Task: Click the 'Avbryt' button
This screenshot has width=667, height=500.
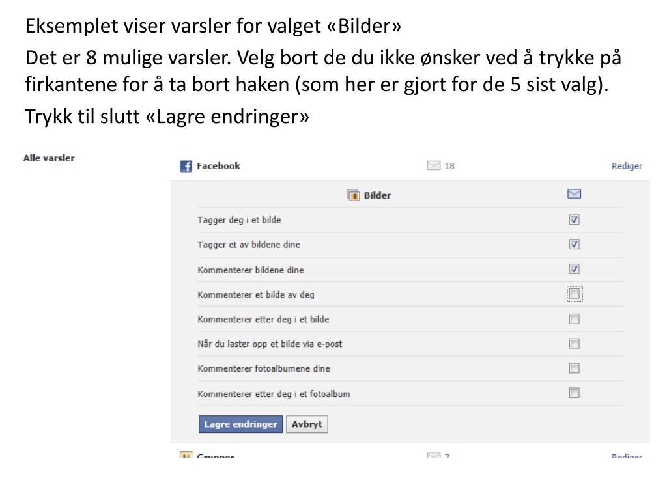Action: 307,424
